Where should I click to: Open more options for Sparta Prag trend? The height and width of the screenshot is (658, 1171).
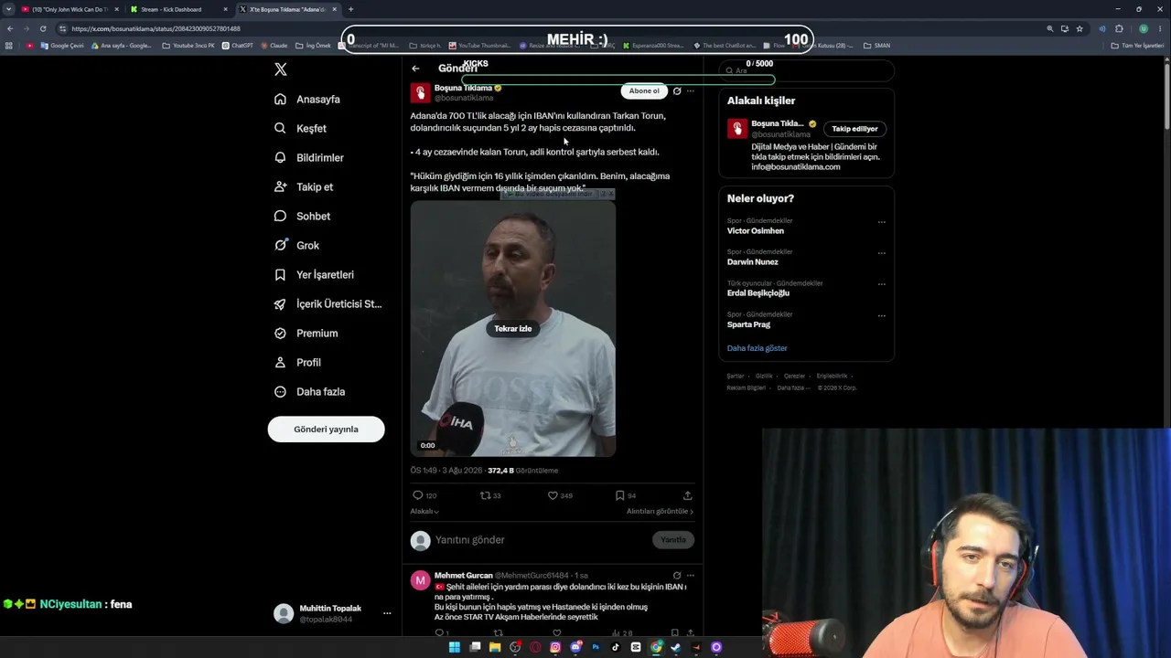tap(882, 315)
